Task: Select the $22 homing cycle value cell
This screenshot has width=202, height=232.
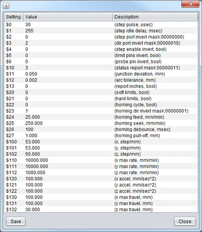Action: (68, 105)
